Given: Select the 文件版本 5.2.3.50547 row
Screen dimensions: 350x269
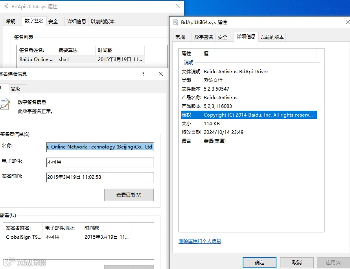Looking at the screenshot, I should coord(249,89).
